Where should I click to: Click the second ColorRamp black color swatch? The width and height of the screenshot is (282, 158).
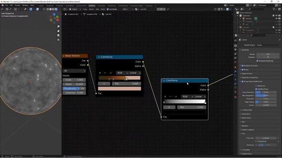pos(185,112)
